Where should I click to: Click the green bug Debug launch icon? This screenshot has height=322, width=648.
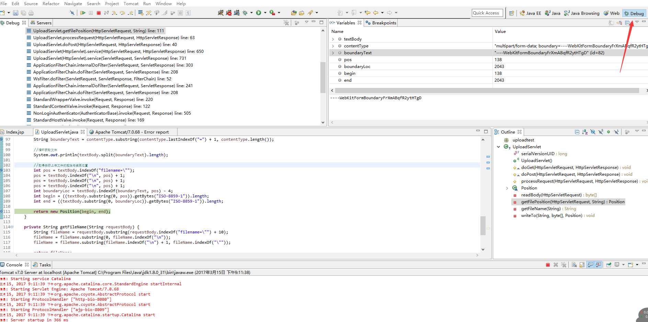[x=245, y=13]
